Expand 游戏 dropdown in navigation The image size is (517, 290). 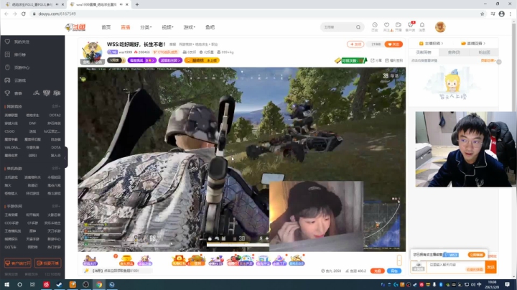(190, 27)
